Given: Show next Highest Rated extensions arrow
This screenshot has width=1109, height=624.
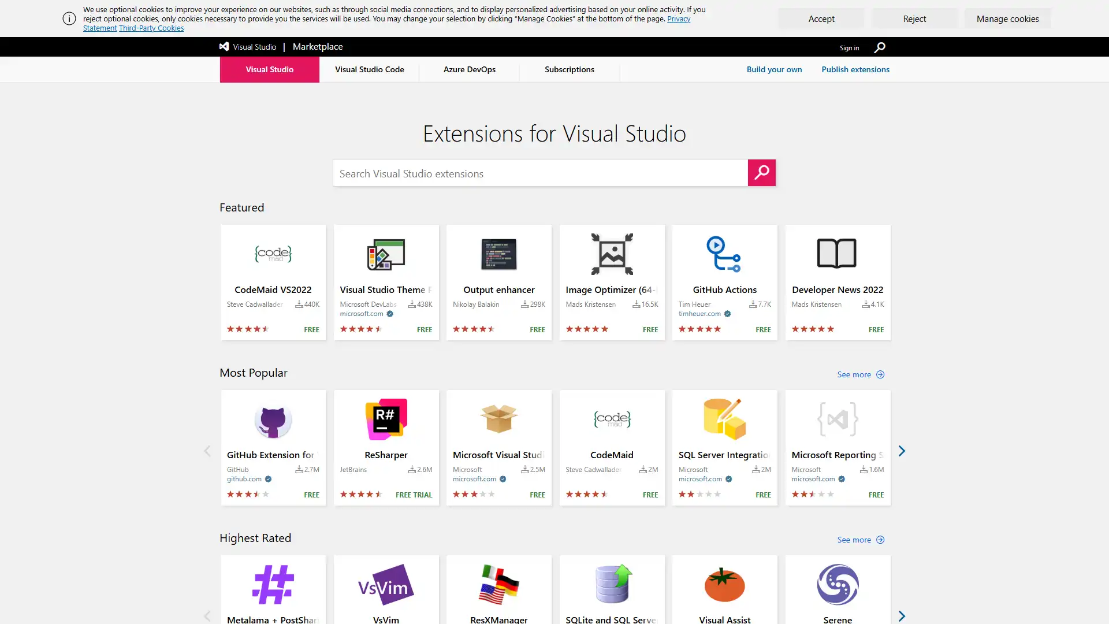Looking at the screenshot, I should [x=902, y=616].
